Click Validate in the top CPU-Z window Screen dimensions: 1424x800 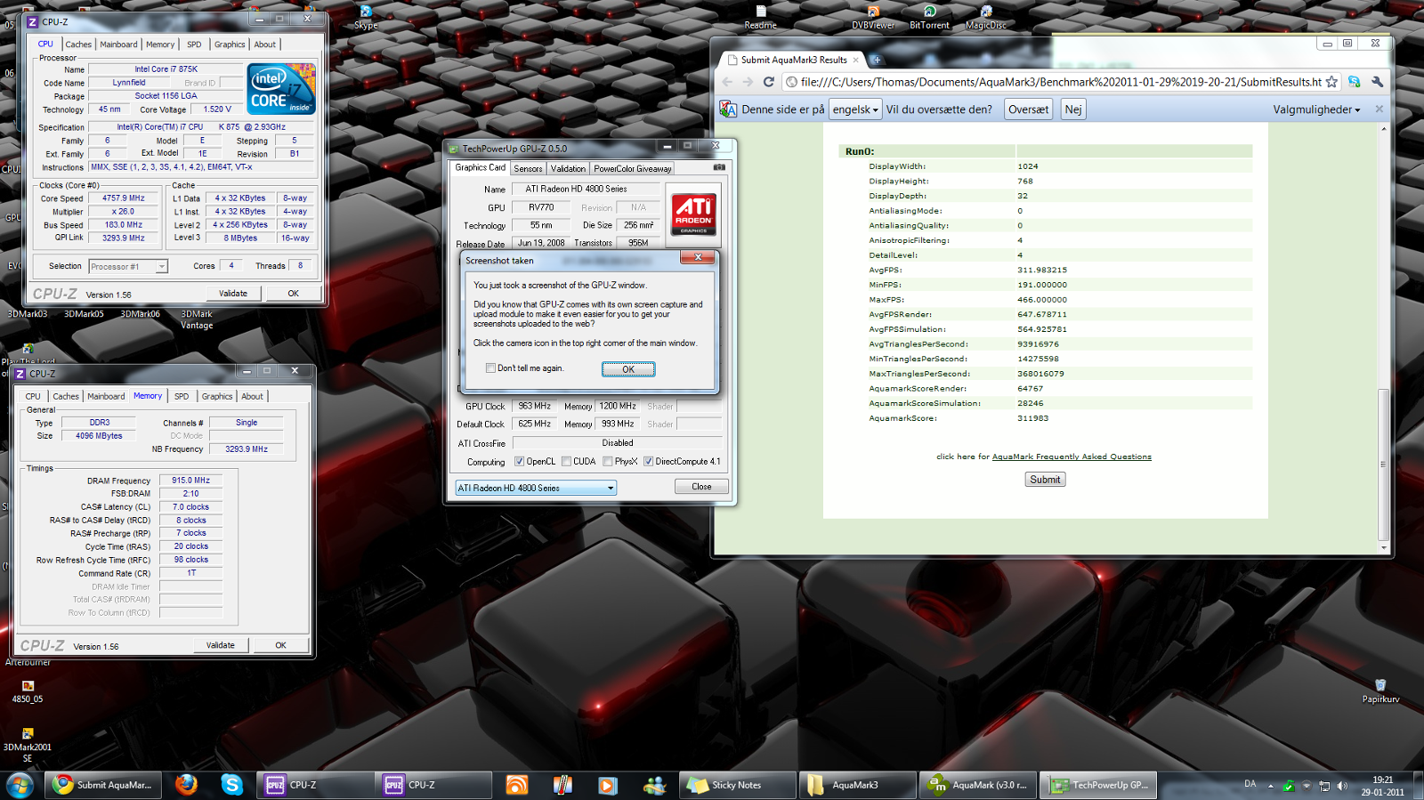[x=233, y=293]
